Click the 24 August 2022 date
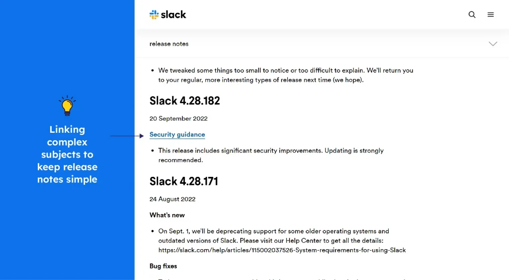This screenshot has height=280, width=509. click(x=172, y=199)
